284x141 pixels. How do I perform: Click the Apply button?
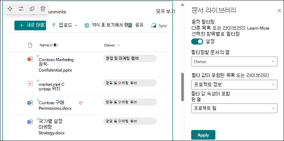[x=203, y=135]
